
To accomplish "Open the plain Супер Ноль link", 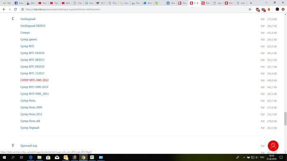I will point(28,101).
